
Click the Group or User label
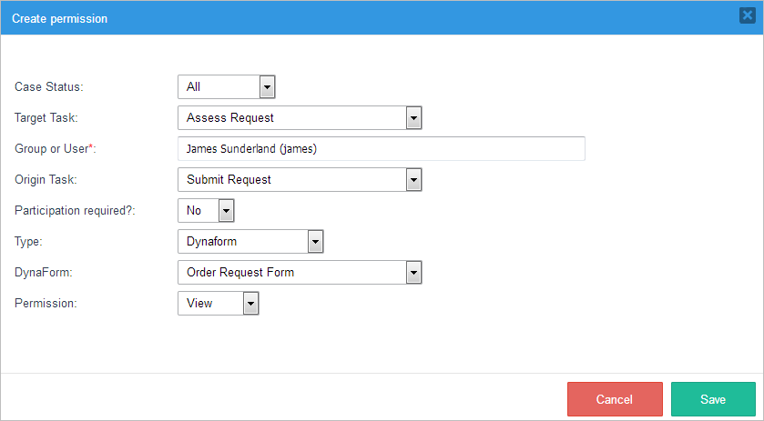point(56,149)
